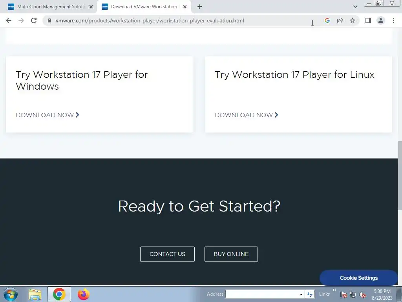This screenshot has width=402, height=302.
Task: Close the Download VMware Workstation tab
Action: point(185,7)
